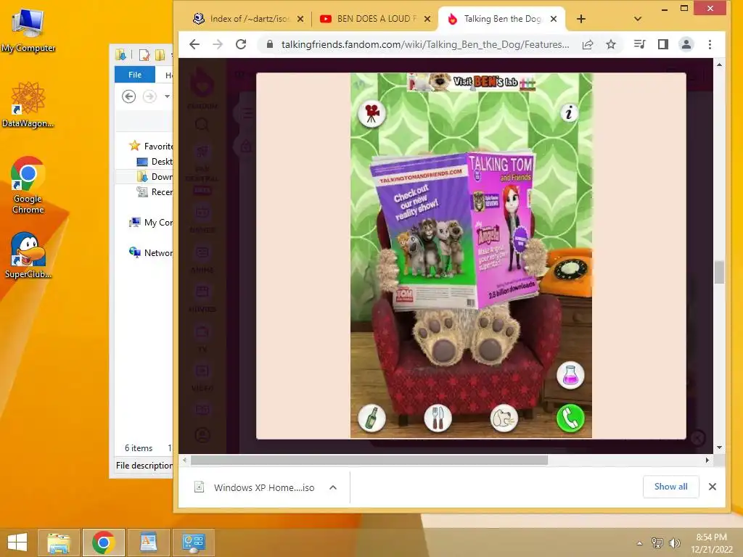Viewport: 743px width, 557px height.
Task: Click the properties icon in Explorer quick access toolbar
Action: 144,55
